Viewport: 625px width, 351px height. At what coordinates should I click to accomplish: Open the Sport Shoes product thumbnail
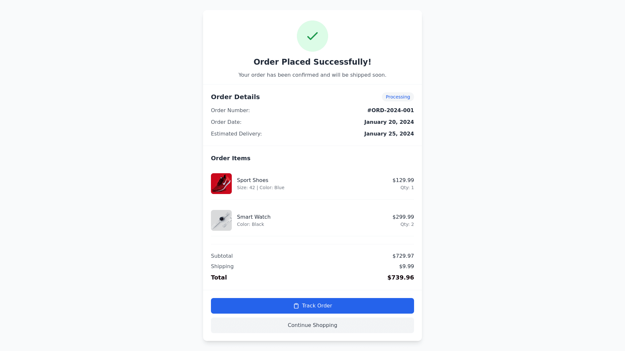221,184
